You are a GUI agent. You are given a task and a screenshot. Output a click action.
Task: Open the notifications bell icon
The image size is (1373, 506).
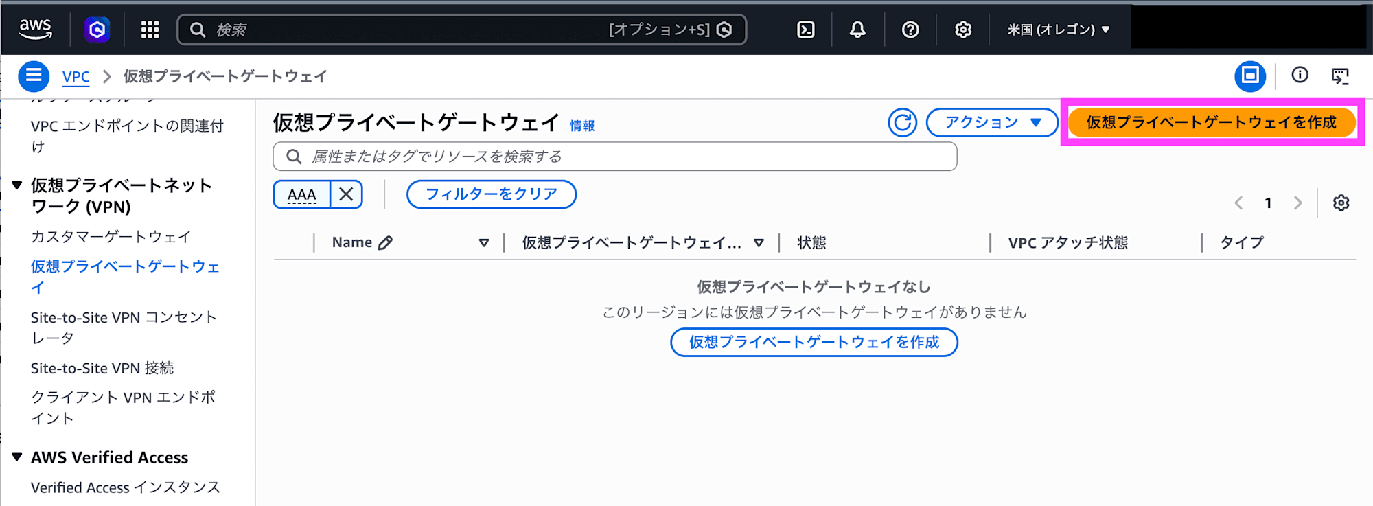(857, 30)
